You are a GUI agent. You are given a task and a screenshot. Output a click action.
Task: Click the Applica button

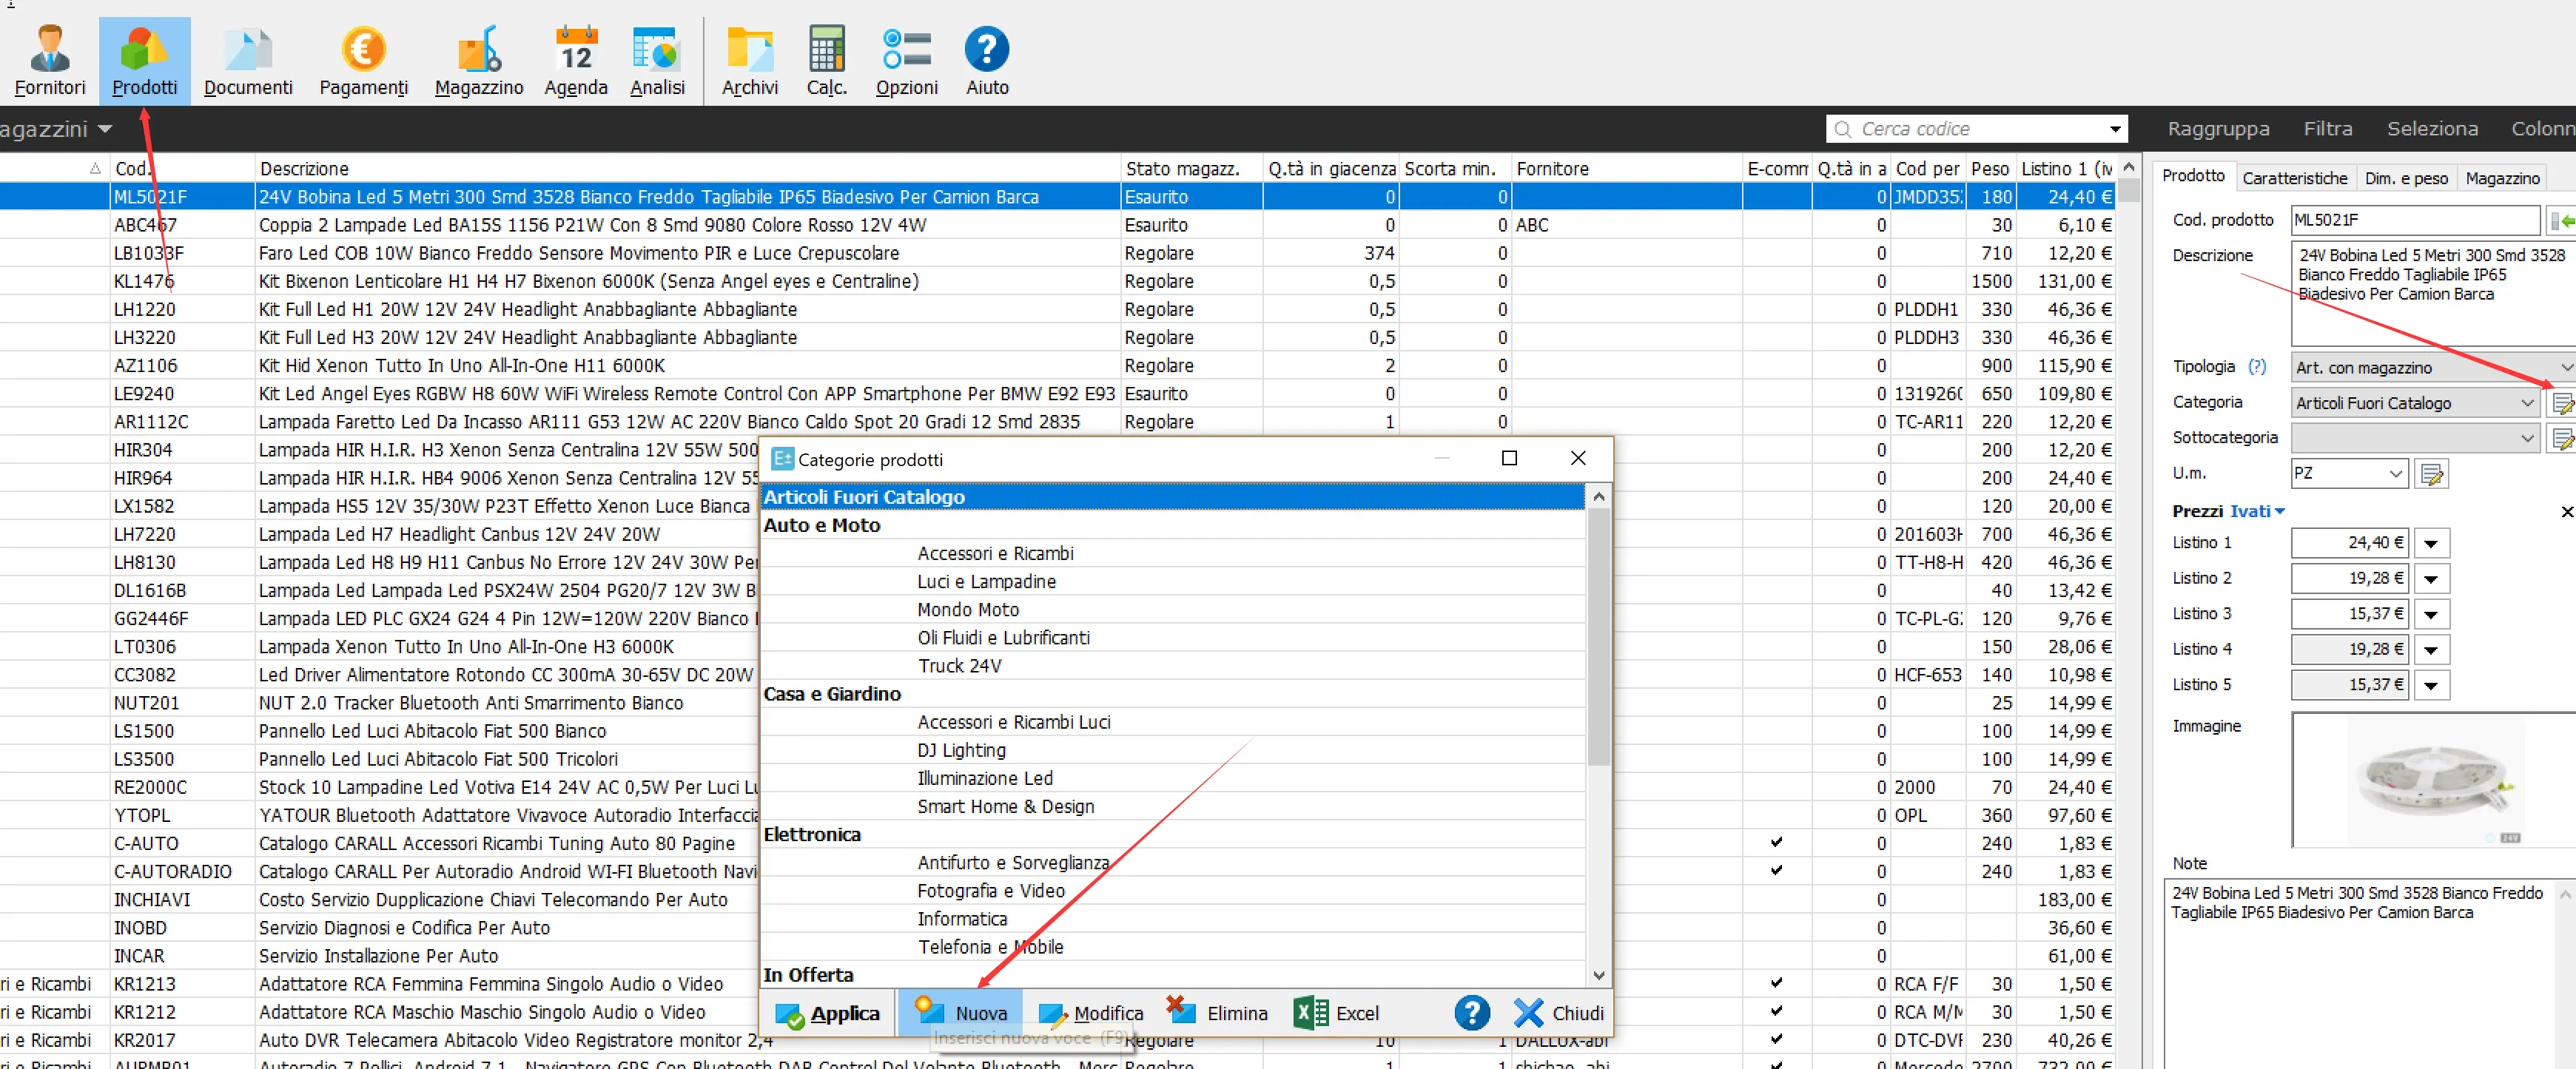pos(827,1013)
